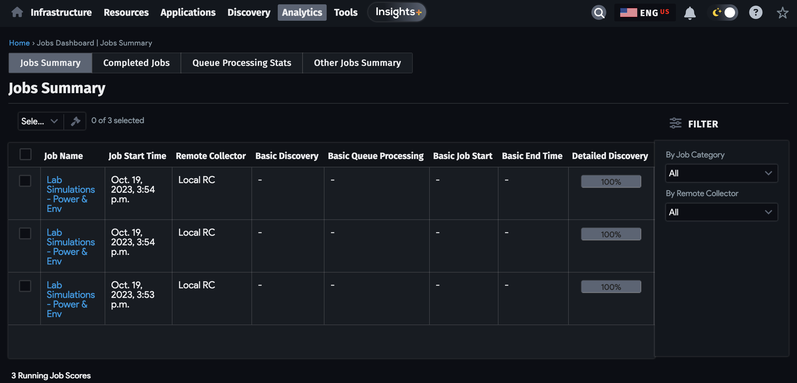This screenshot has width=797, height=383.
Task: Click third row 100% progress bar
Action: point(611,287)
